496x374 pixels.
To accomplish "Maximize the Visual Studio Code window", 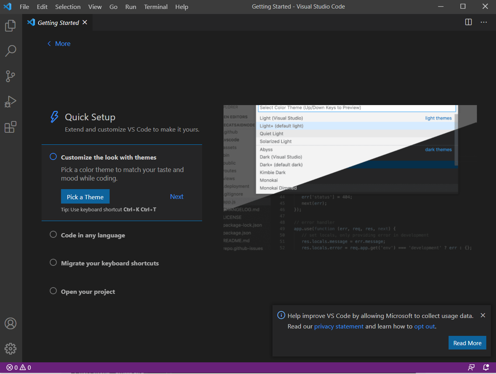I will point(463,7).
